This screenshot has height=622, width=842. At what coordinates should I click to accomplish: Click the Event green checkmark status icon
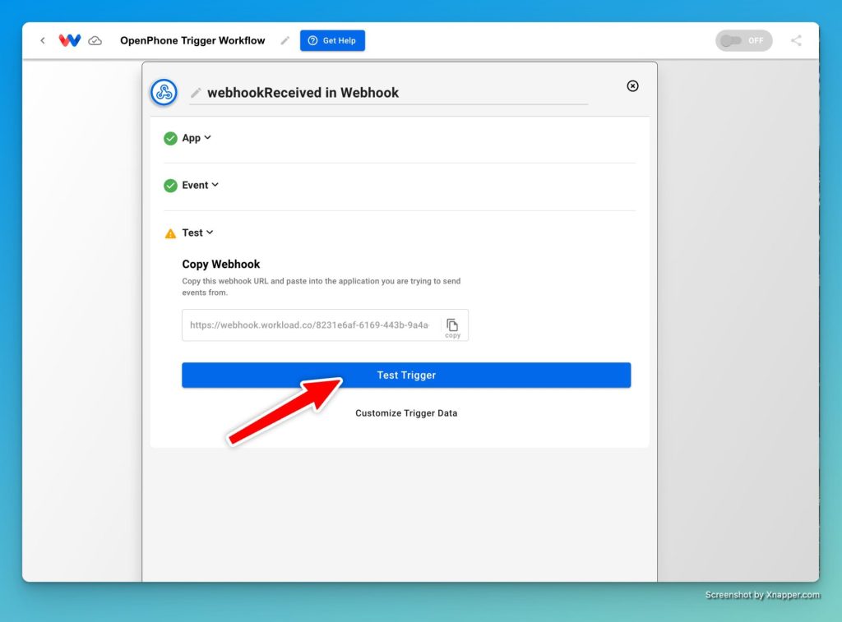pos(170,186)
